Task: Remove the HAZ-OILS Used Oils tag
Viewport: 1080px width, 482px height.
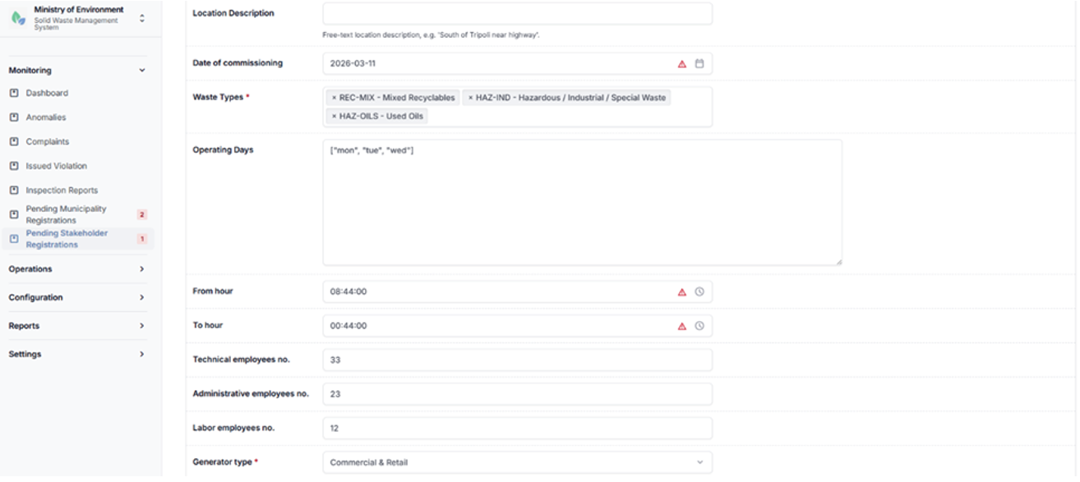Action: [334, 117]
